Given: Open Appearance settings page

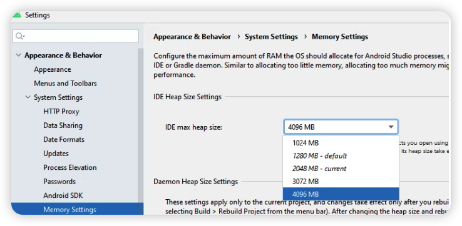Looking at the screenshot, I should pyautogui.click(x=53, y=69).
